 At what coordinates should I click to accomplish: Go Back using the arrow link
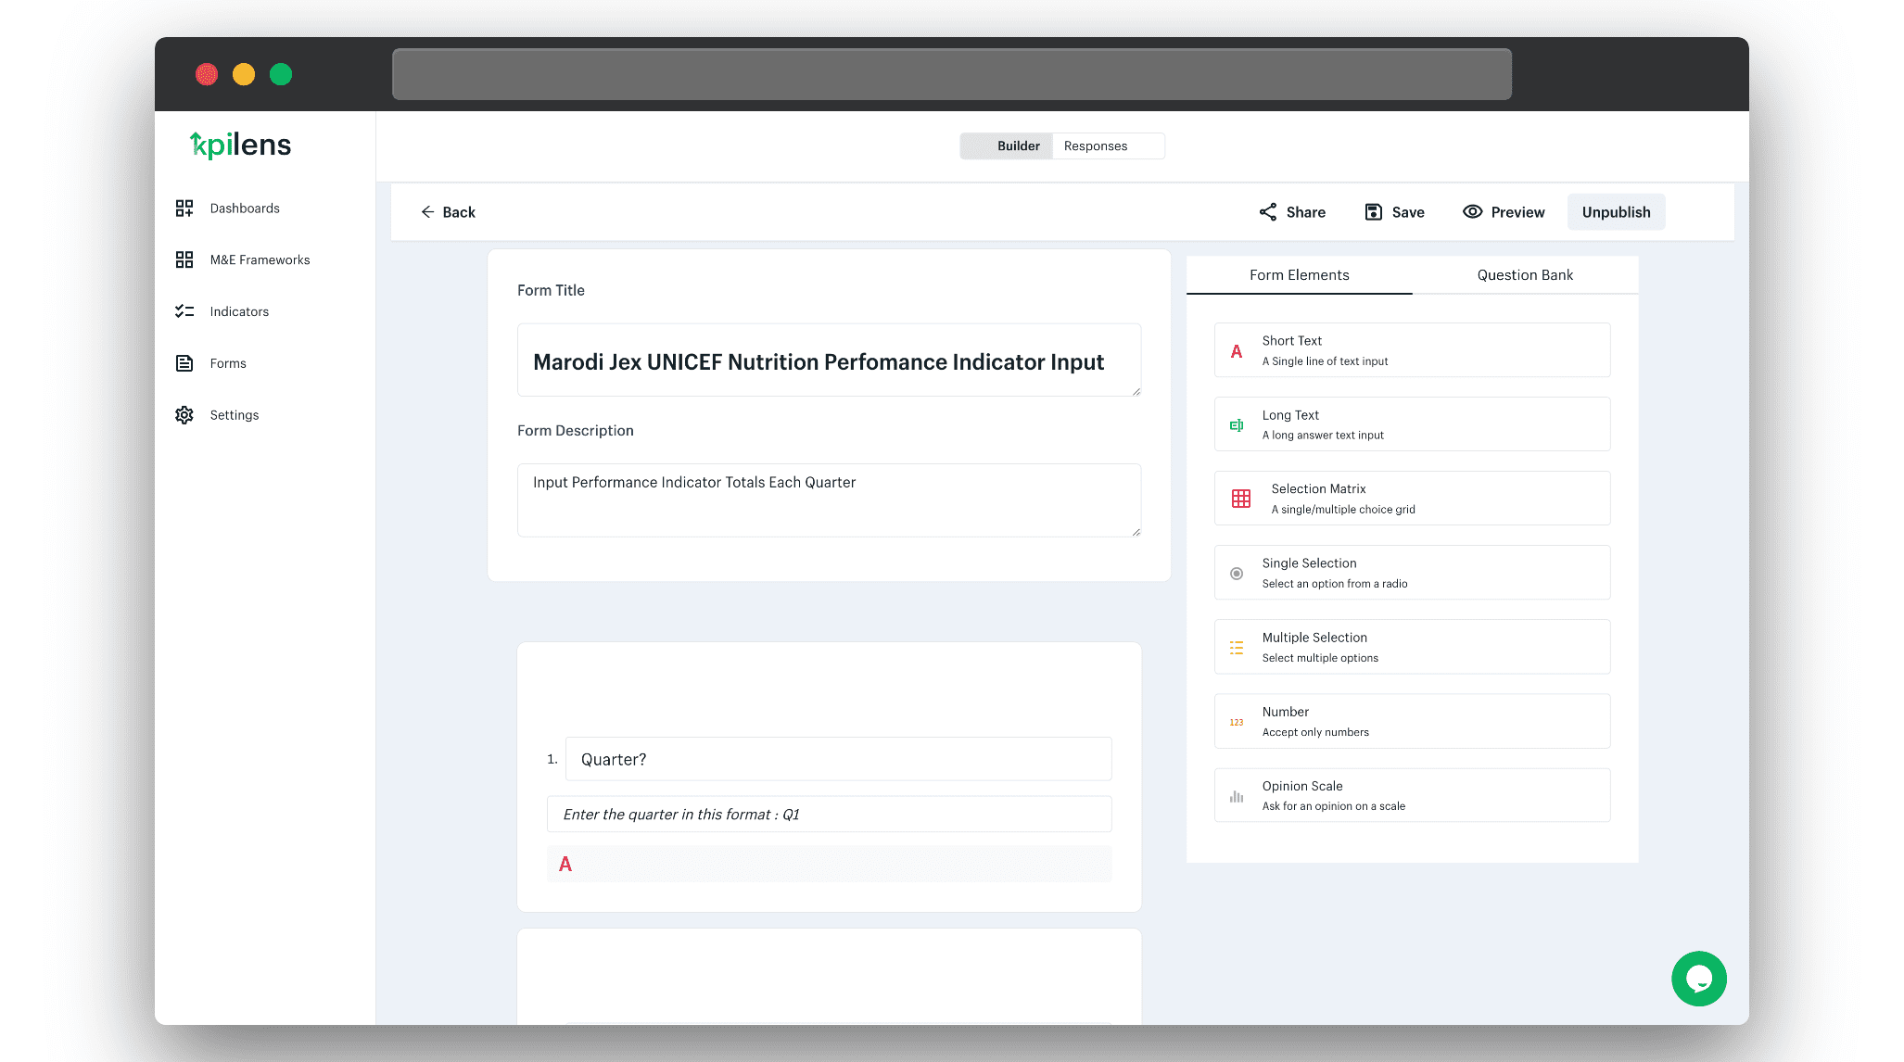[449, 212]
